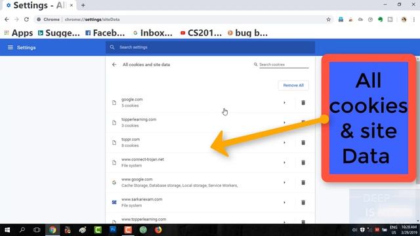This screenshot has width=420, height=236.
Task: Expand topperlearning.com cookie details
Action: [x=284, y=123]
